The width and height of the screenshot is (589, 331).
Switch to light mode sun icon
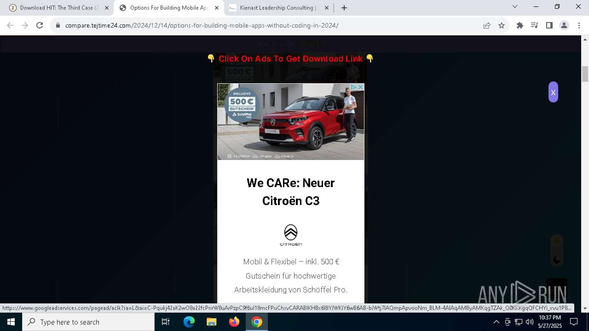pos(557,241)
